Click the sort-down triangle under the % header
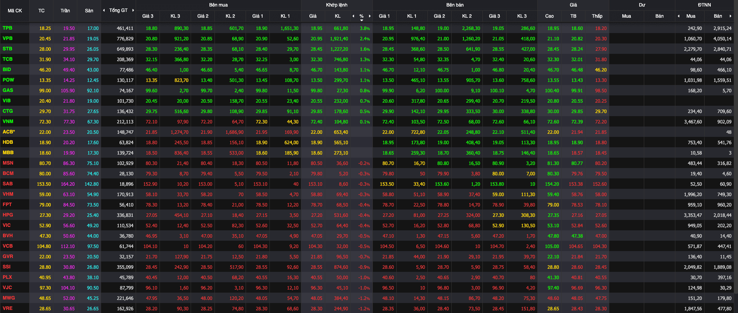This screenshot has width=738, height=313. (x=362, y=20)
